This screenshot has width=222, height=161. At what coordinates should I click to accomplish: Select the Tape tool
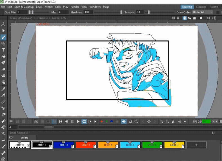(x=3, y=75)
